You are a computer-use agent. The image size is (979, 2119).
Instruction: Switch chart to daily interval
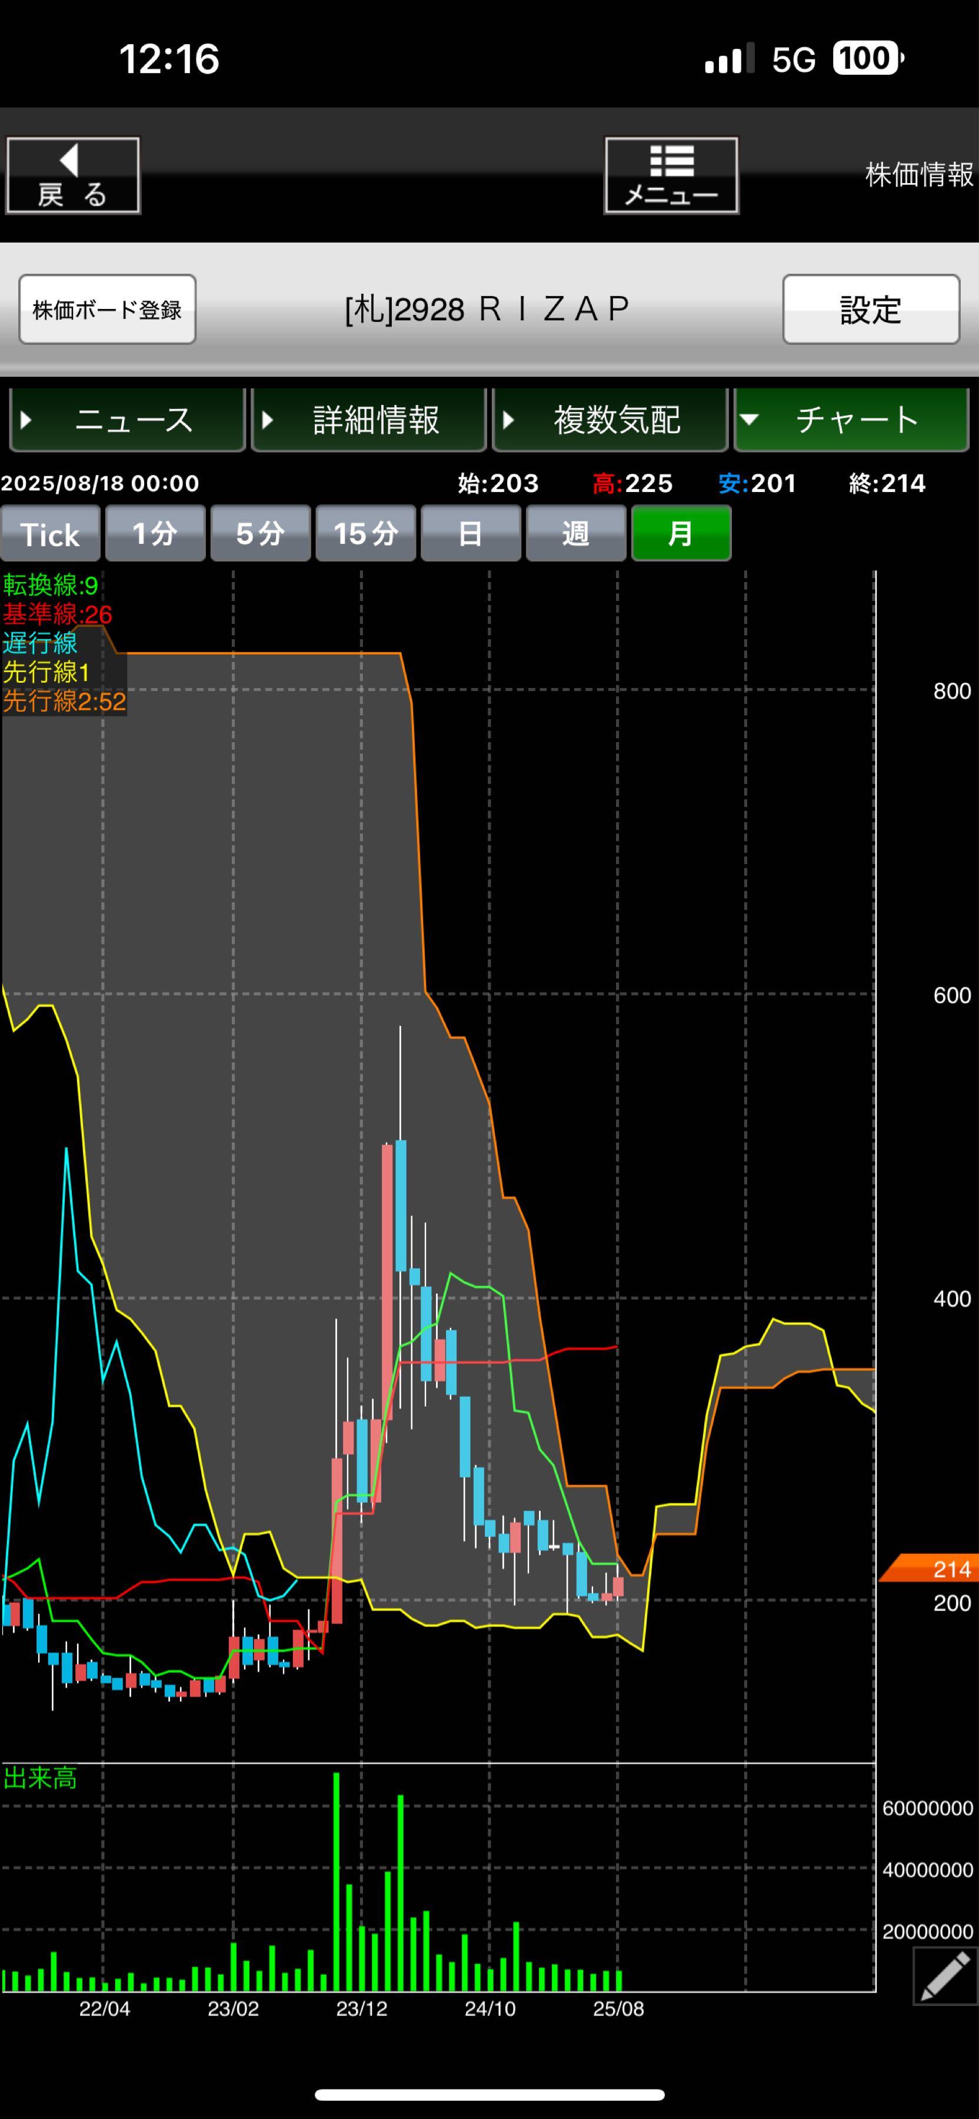click(x=470, y=534)
